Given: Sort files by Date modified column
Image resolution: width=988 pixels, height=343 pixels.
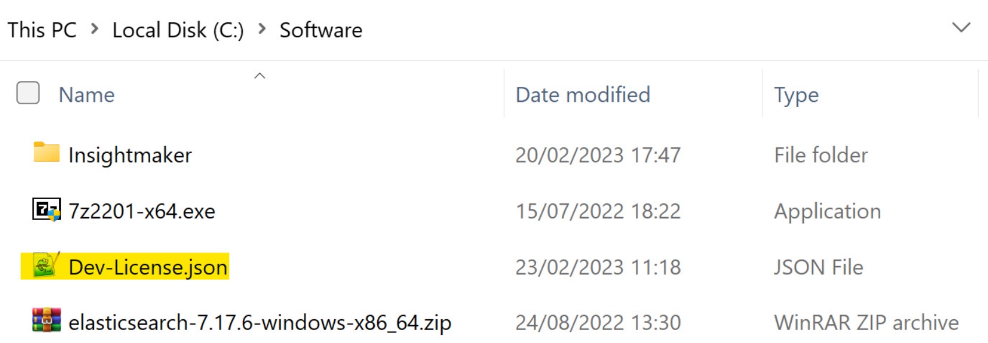Looking at the screenshot, I should click(x=583, y=95).
